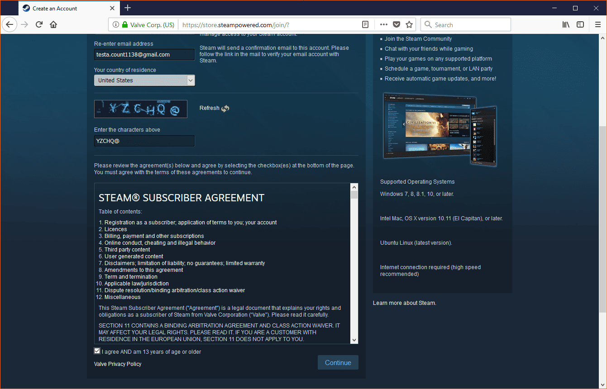Image resolution: width=607 pixels, height=389 pixels.
Task: Toggle reader view icon
Action: 365,25
